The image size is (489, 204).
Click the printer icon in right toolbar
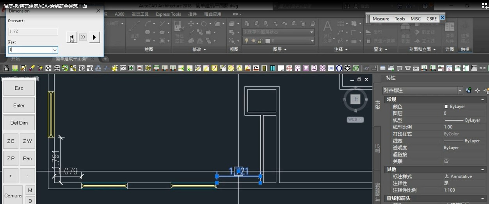pos(392,68)
